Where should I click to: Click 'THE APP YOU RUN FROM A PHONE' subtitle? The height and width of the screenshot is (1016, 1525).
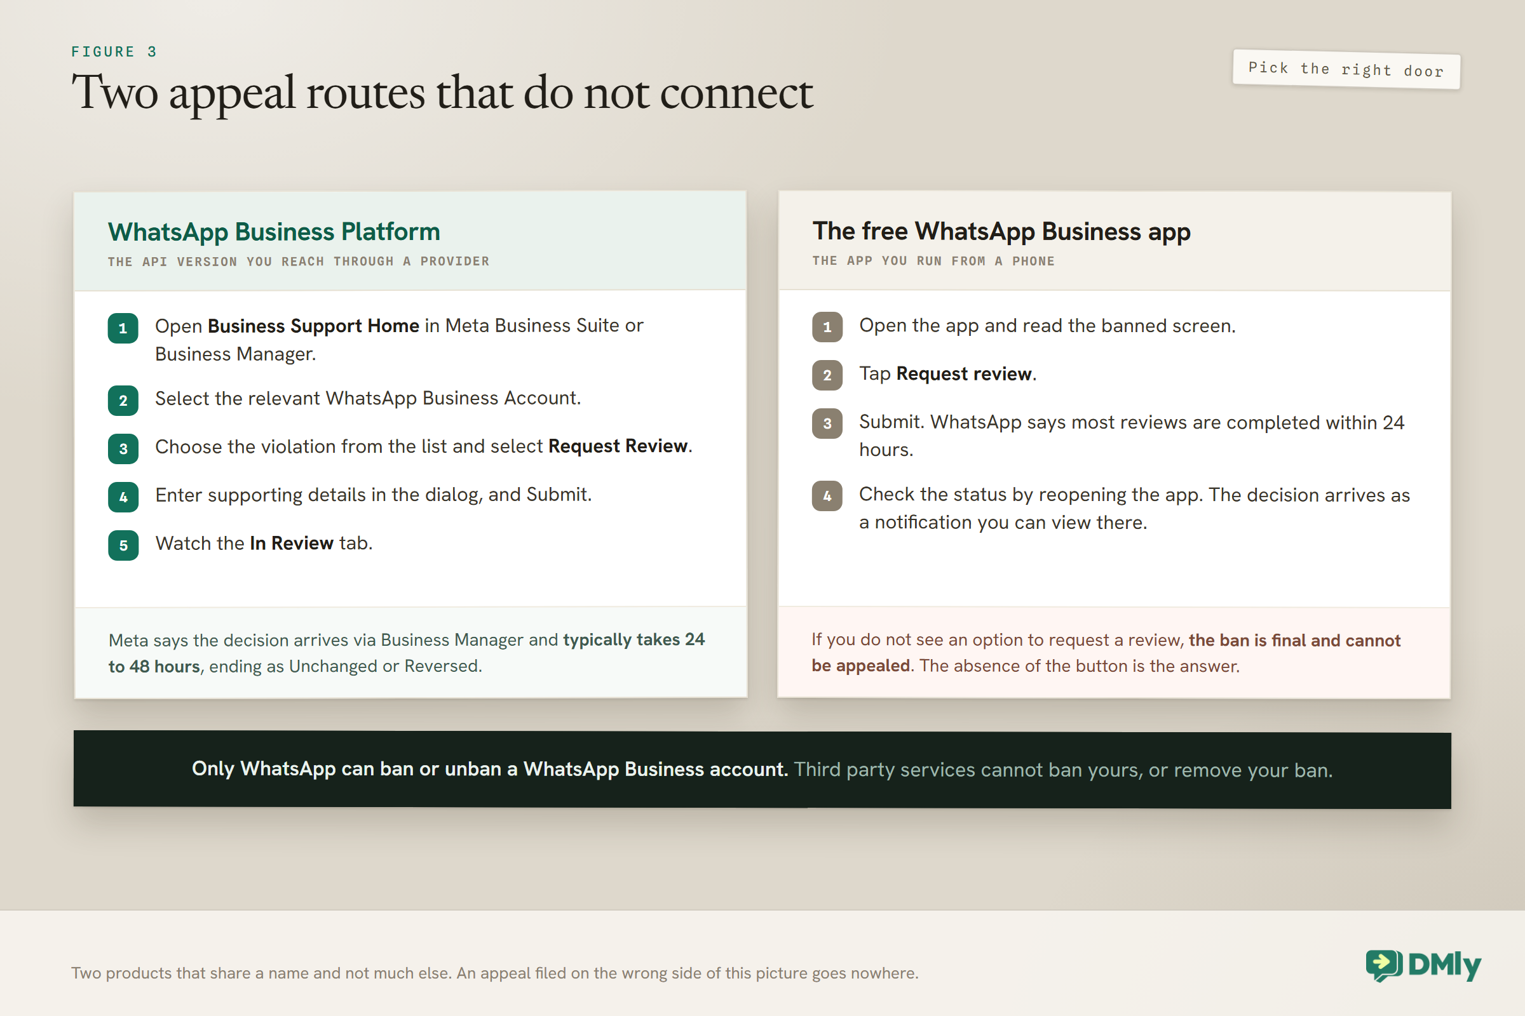933,261
